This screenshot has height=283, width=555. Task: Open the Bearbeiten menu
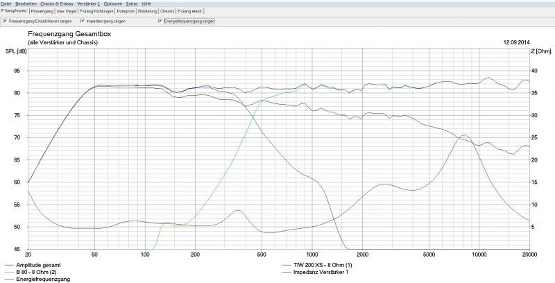tap(26, 3)
